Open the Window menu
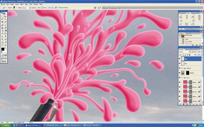204x127 pixels. 36,4
